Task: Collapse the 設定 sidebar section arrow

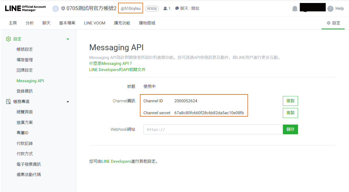Action: coord(68,39)
